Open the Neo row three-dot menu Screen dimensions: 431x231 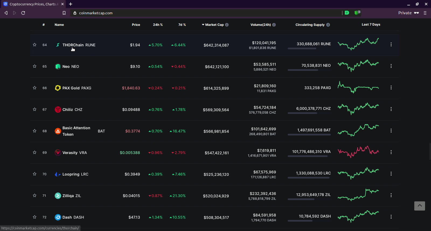pyautogui.click(x=391, y=66)
